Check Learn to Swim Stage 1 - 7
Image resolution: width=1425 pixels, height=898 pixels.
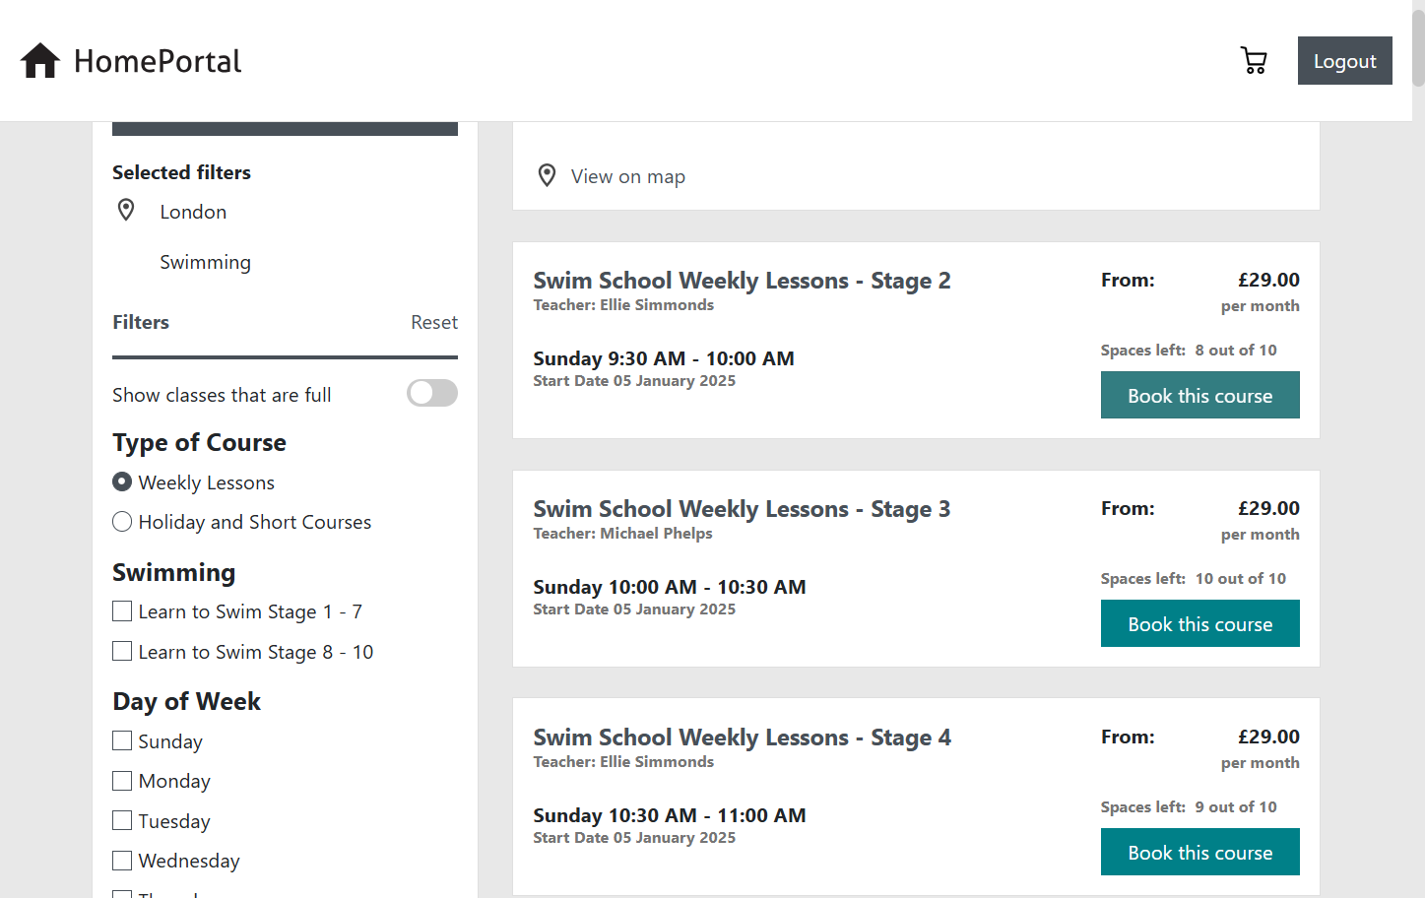coord(122,611)
